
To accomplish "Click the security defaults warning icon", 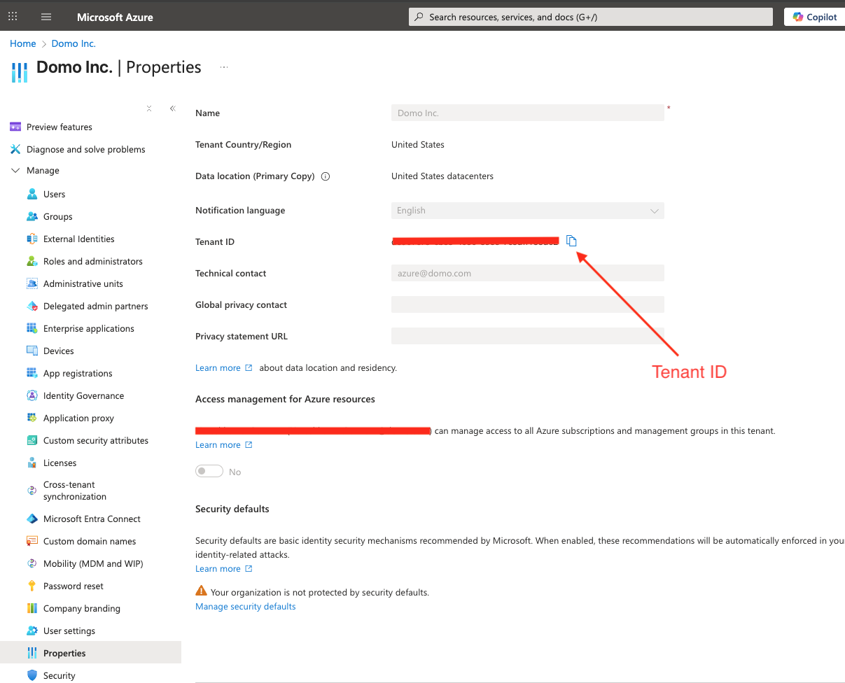I will [202, 591].
